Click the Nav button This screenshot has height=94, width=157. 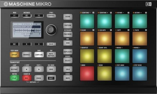coord(14,44)
